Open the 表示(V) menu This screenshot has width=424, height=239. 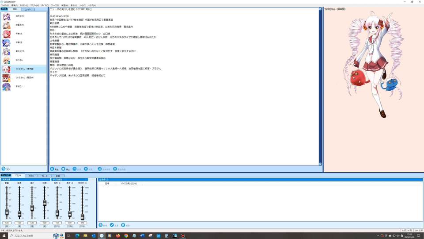(74, 5)
